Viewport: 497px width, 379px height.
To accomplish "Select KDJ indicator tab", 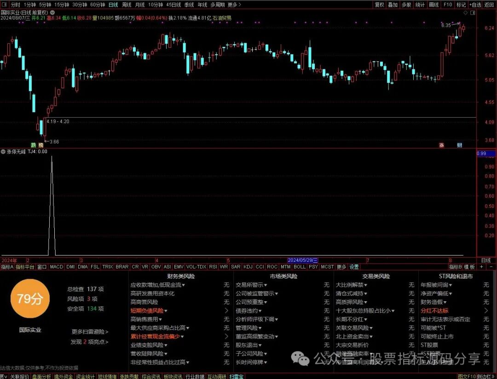I will tap(248, 267).
